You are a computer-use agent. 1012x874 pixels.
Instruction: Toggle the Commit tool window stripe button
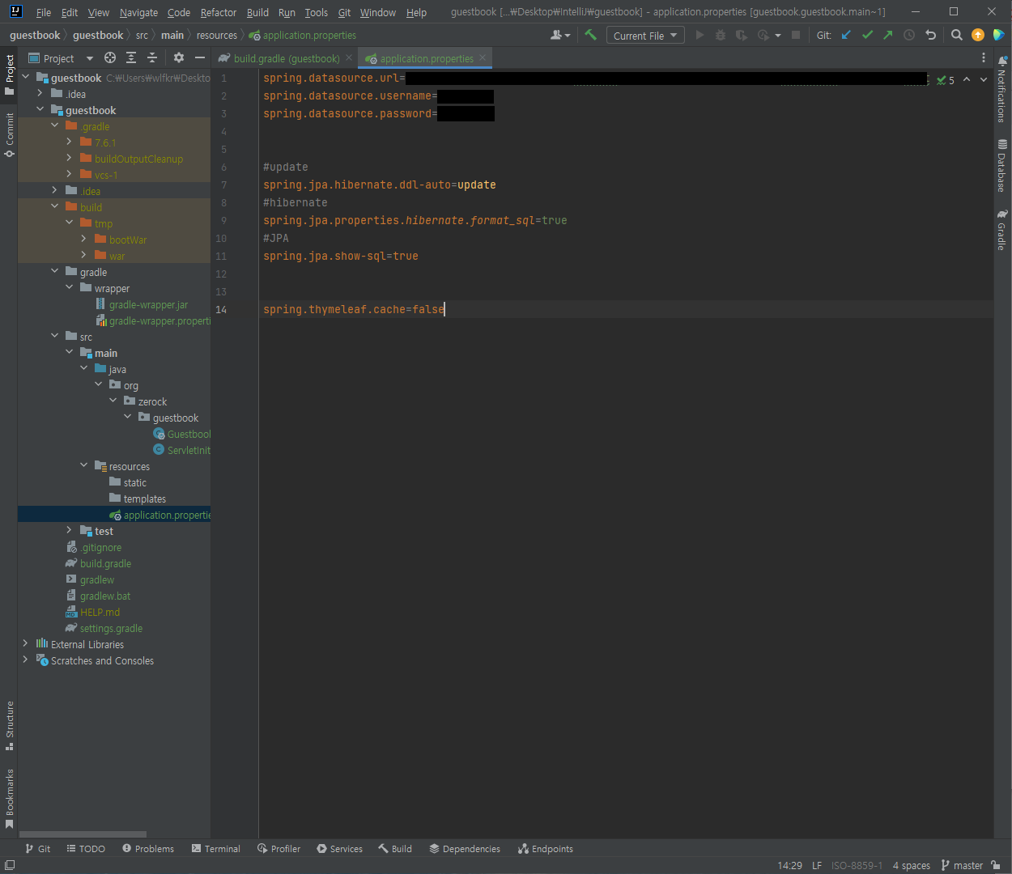(9, 134)
